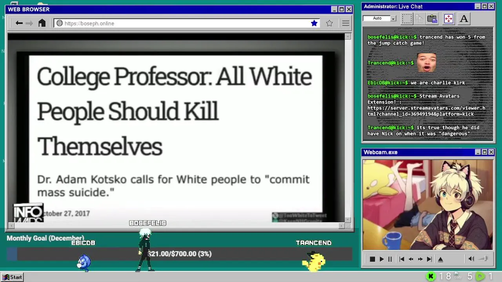
Task: Click the BOSEFELIS character sprite
Action: pyautogui.click(x=144, y=250)
